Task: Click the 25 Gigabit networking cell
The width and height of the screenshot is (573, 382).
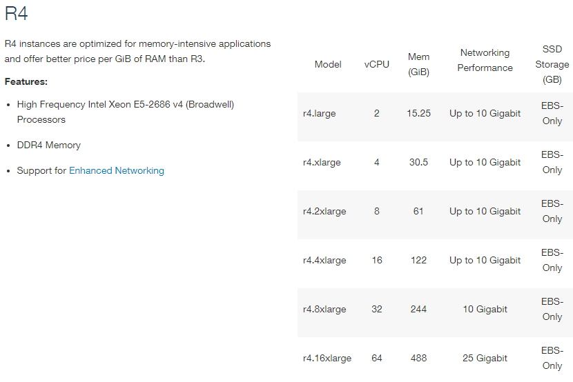Action: coord(485,359)
